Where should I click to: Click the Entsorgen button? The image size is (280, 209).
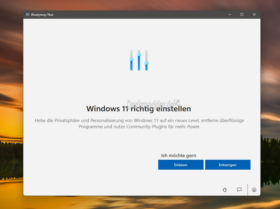[228, 165]
